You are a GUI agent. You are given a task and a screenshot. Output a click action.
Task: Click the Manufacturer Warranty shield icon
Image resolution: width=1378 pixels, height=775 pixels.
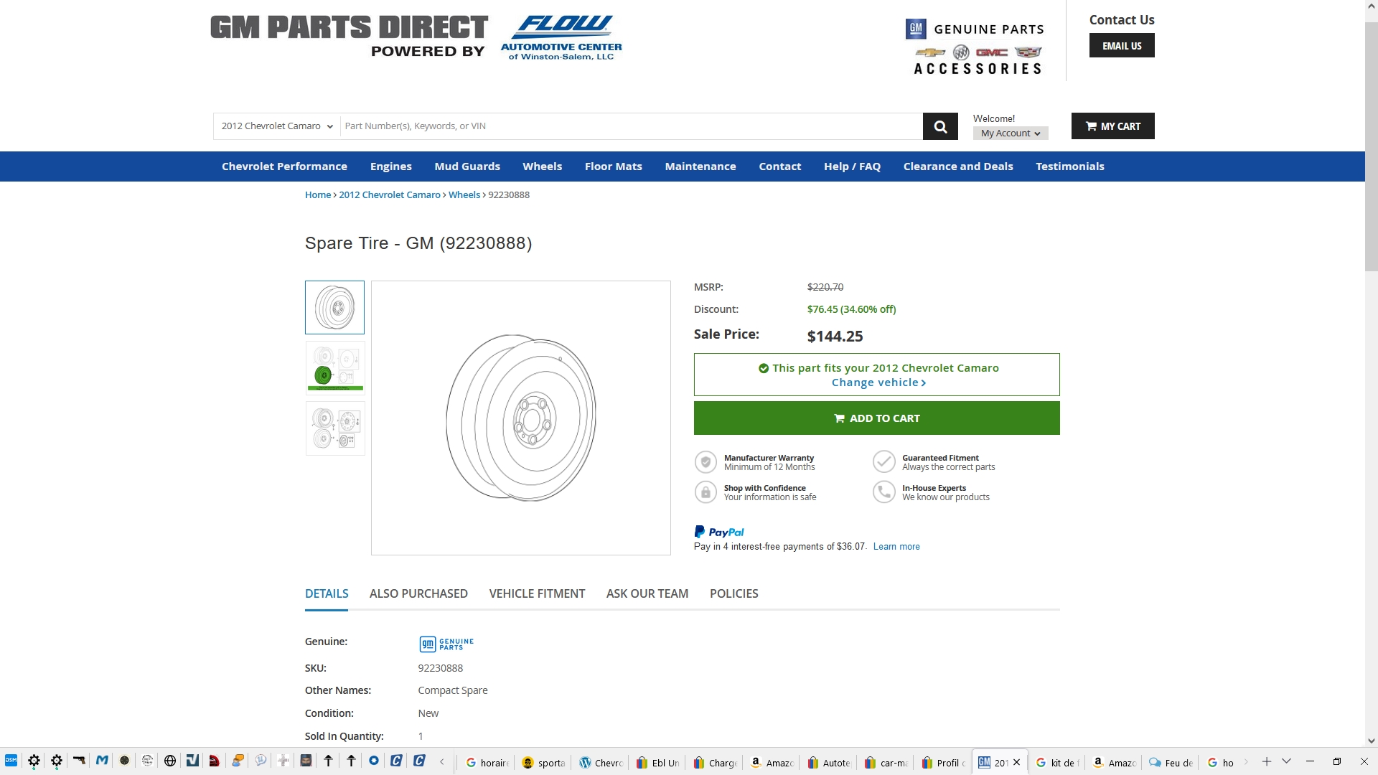[706, 462]
